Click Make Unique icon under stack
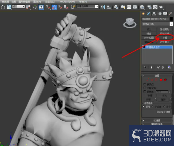Image resolution: width=174 pixels, height=146 pixels. pyautogui.click(x=158, y=67)
